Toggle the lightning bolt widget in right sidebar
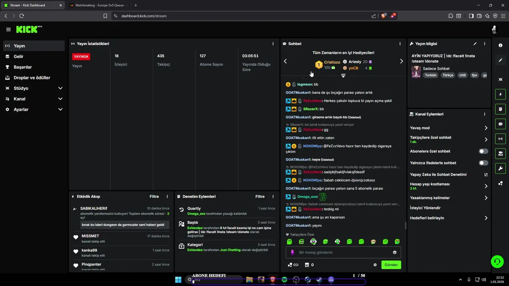The height and width of the screenshot is (286, 509). pyautogui.click(x=500, y=95)
